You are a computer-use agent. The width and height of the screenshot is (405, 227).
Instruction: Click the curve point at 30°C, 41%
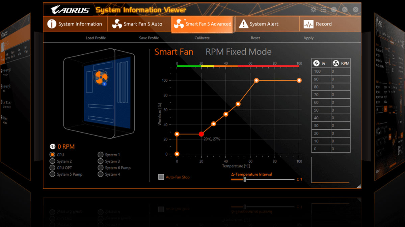click(214, 124)
